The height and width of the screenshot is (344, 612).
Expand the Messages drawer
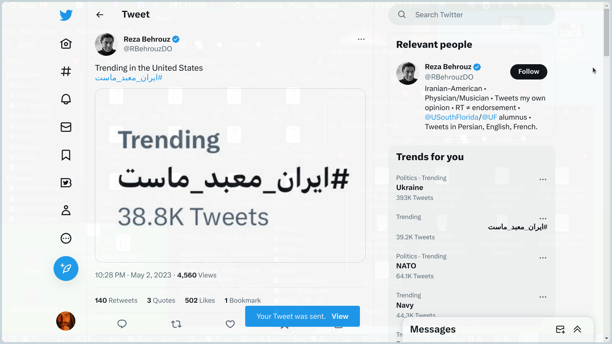[577, 329]
